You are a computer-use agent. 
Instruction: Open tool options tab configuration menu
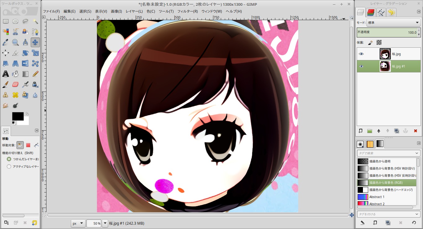37,131
